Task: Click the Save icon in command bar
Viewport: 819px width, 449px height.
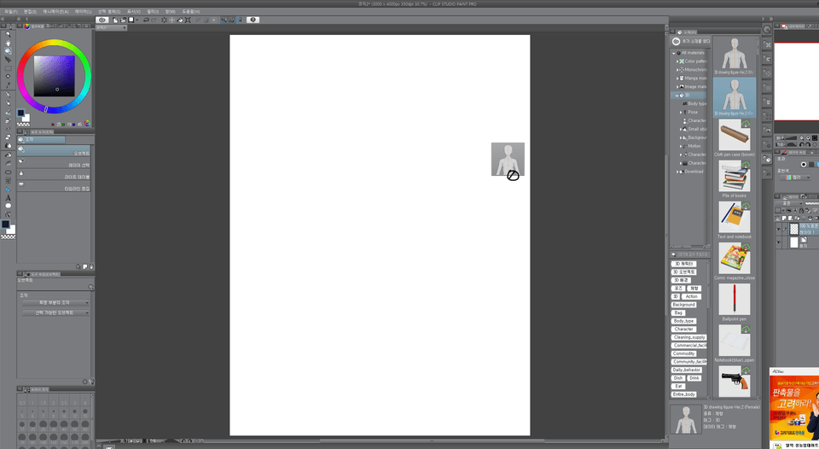Action: (x=131, y=20)
